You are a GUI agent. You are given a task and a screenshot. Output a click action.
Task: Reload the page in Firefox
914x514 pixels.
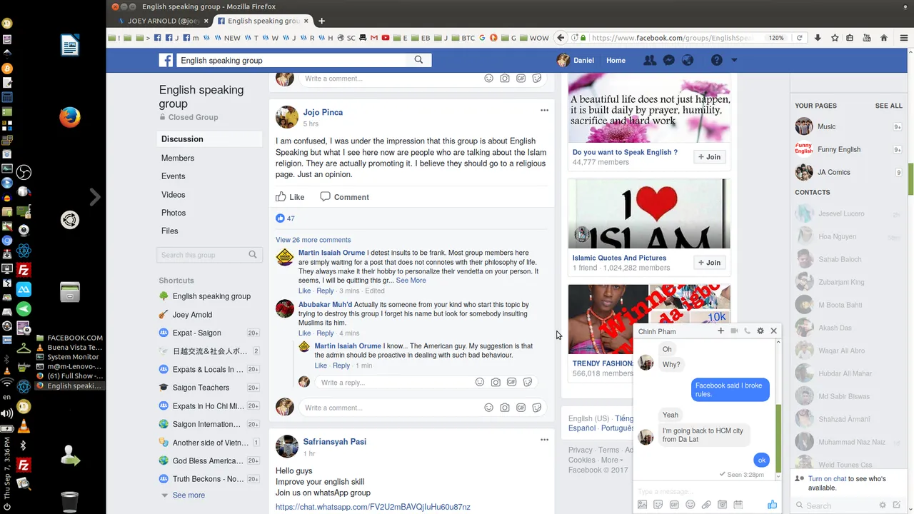pos(799,38)
